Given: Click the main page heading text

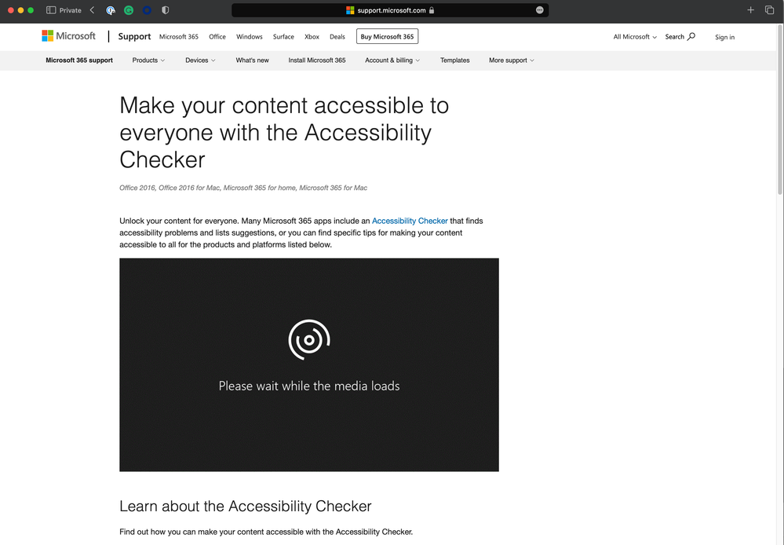Looking at the screenshot, I should tap(284, 132).
